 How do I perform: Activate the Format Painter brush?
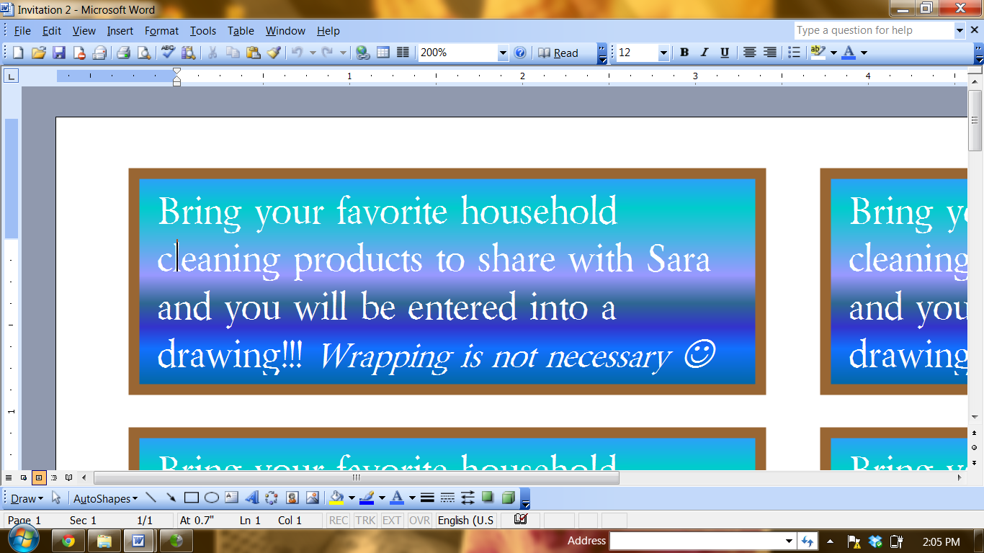pyautogui.click(x=273, y=53)
